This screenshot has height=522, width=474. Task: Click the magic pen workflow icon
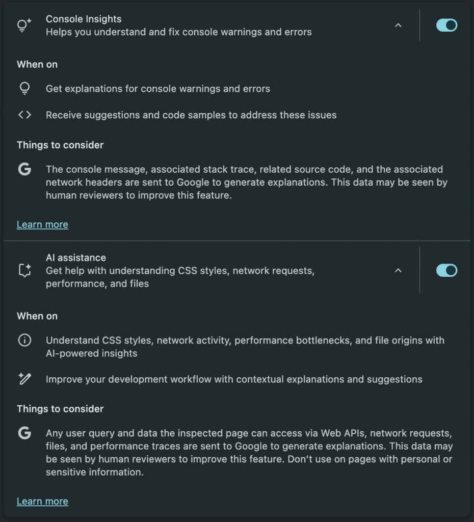coord(24,379)
